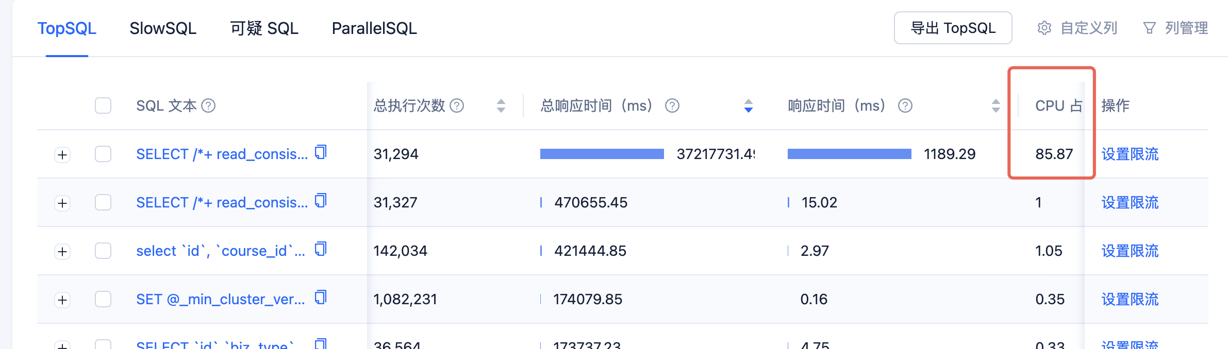Expand the first SELECT read_consis row
The width and height of the screenshot is (1228, 349).
62,155
